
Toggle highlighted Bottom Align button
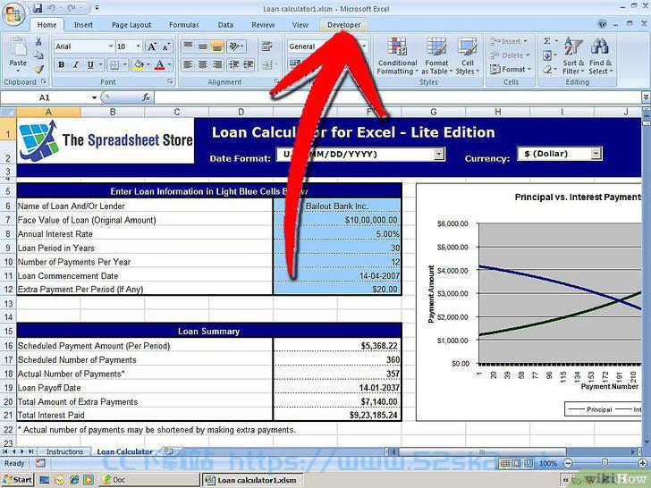point(216,46)
